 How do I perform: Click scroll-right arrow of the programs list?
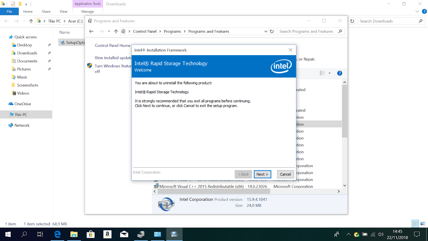339,191
